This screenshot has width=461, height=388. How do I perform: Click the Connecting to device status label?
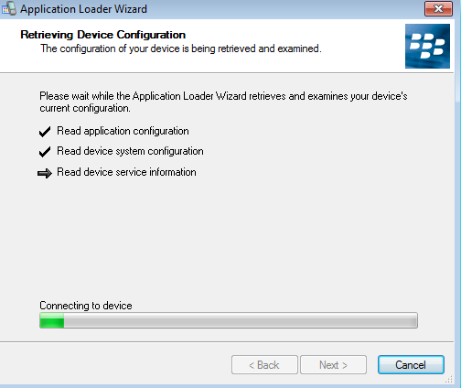(86, 306)
